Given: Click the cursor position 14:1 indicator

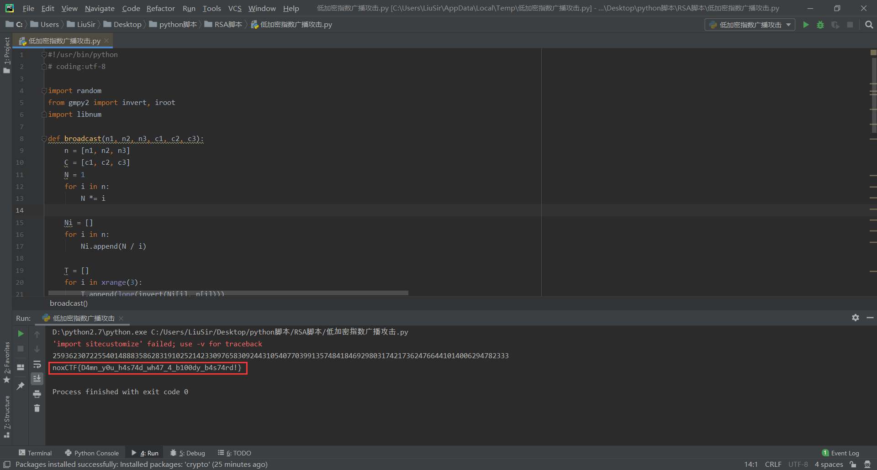Looking at the screenshot, I should [x=750, y=465].
